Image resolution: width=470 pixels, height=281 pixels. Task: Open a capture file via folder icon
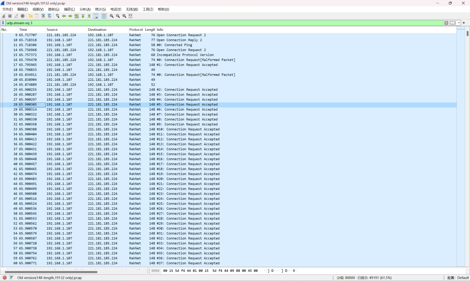(30, 16)
